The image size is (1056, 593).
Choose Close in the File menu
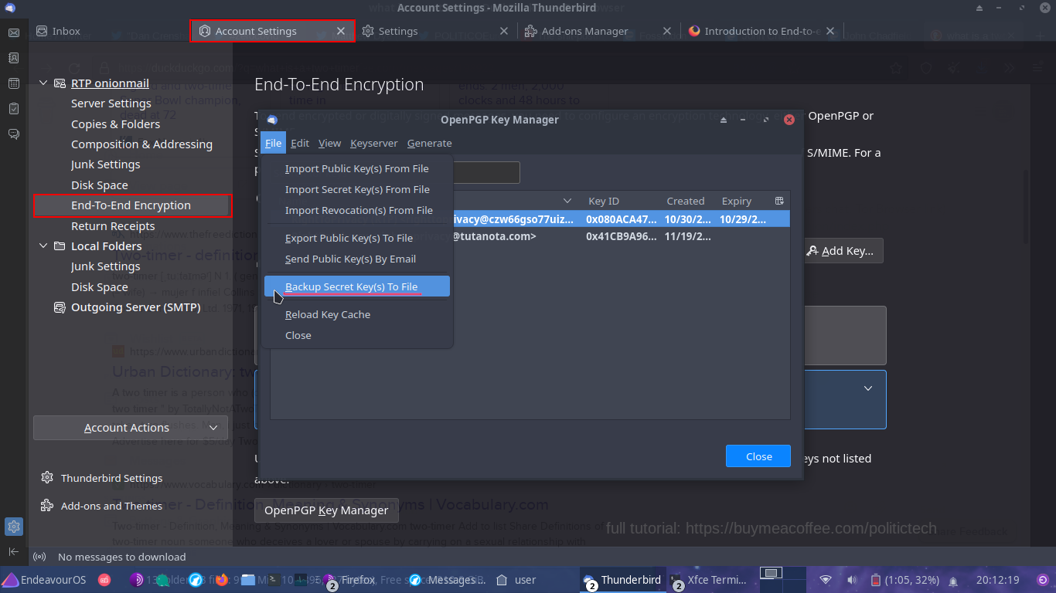coord(356,335)
